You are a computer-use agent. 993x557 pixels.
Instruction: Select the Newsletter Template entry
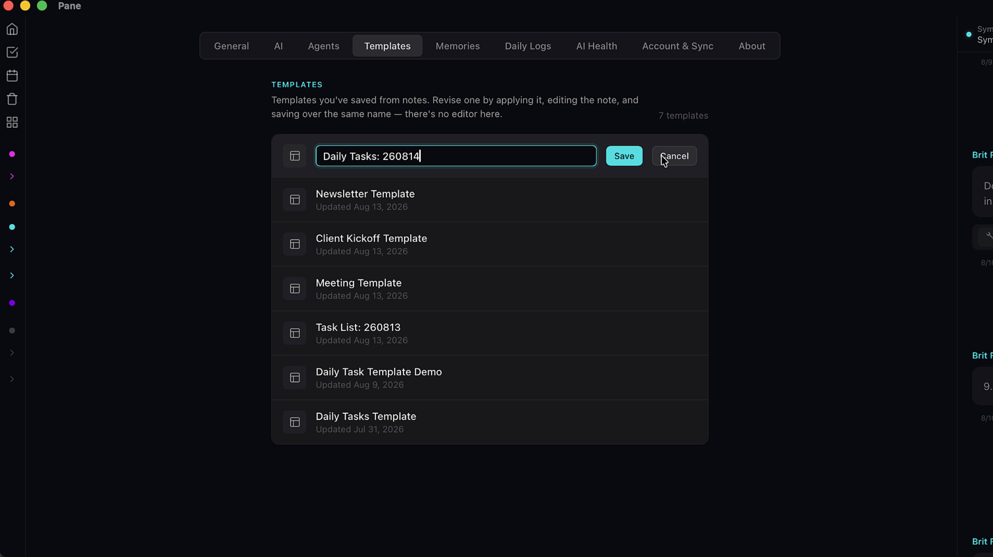point(489,200)
